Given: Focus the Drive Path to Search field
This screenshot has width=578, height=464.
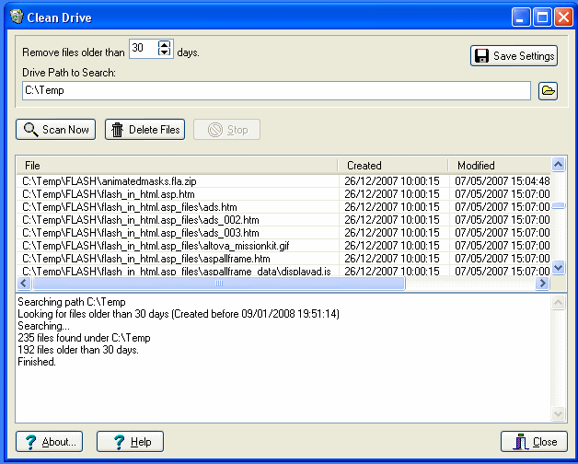Looking at the screenshot, I should click(276, 90).
